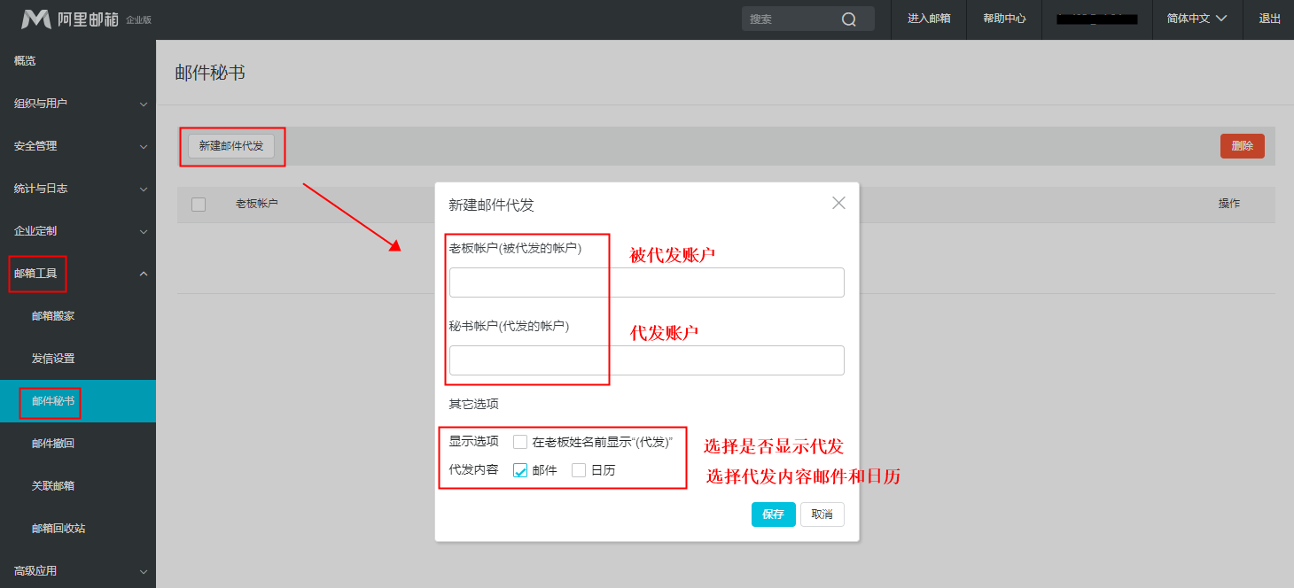
Task: Click the red 删除 button
Action: (1243, 146)
